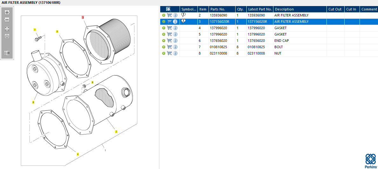Click the four-squares grid view tool
The image size is (378, 169).
tap(7, 29)
